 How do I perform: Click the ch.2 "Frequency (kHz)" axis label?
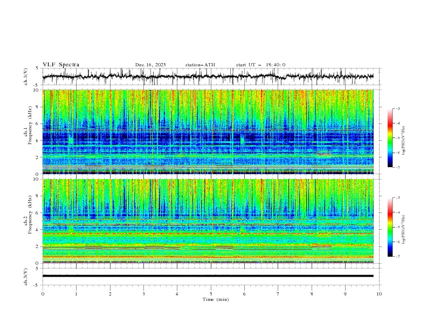click(x=30, y=214)
